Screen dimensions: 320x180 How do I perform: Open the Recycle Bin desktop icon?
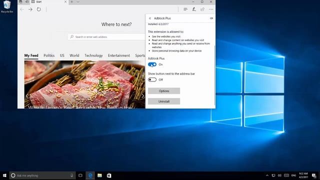[x=7, y=6]
